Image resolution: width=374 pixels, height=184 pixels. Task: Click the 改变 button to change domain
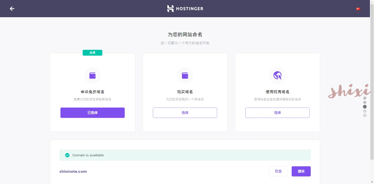click(x=278, y=171)
